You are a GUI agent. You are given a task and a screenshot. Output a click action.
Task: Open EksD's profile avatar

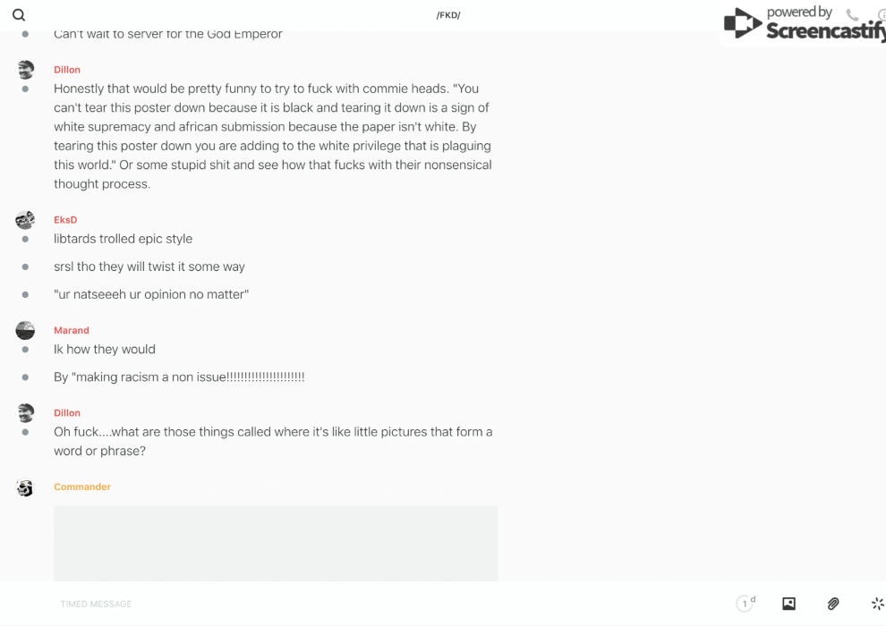click(25, 220)
